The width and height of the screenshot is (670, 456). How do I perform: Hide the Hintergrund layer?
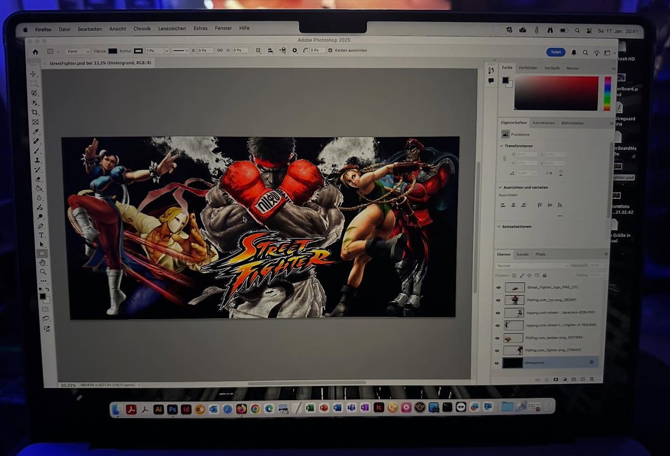(x=497, y=363)
